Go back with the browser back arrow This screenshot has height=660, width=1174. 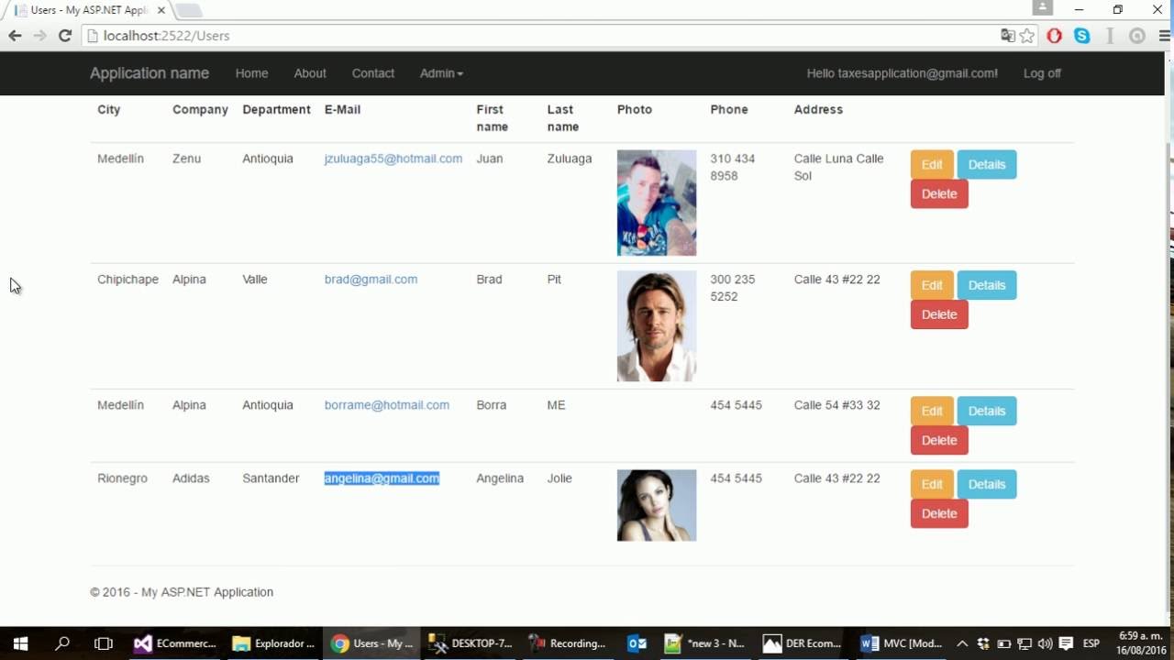(15, 36)
